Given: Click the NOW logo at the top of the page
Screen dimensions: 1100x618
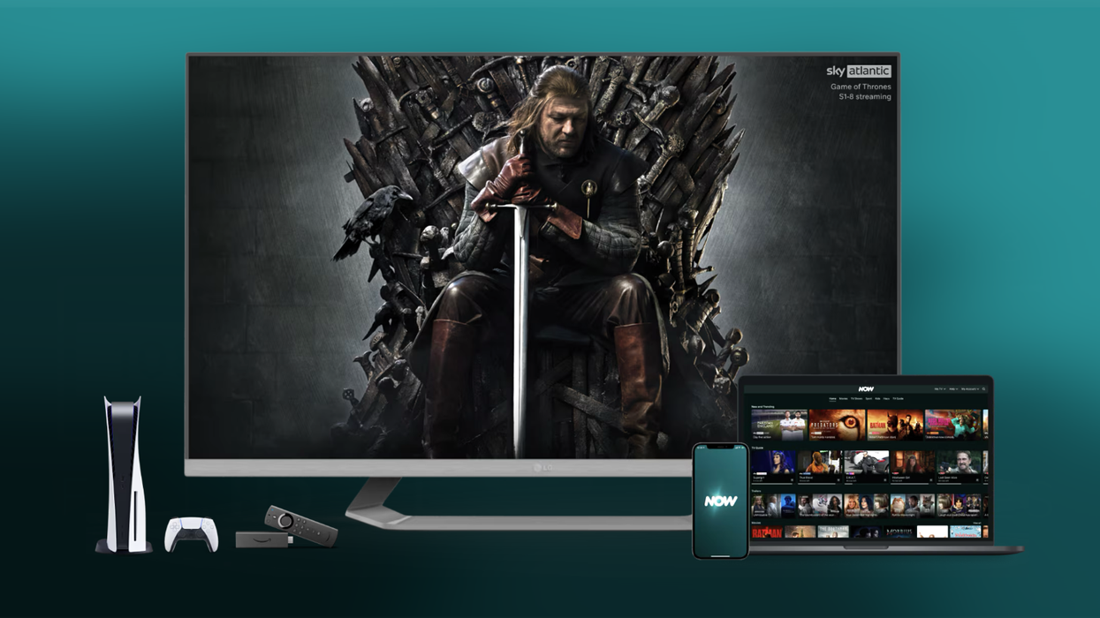Looking at the screenshot, I should [x=865, y=389].
